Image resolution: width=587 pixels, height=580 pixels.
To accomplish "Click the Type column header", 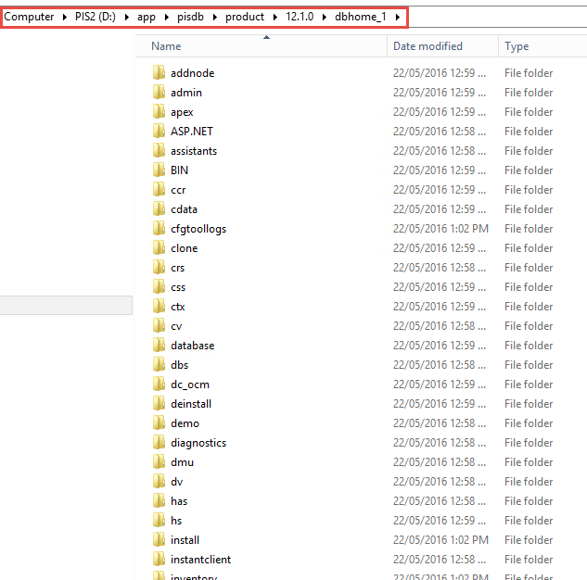I will click(517, 46).
